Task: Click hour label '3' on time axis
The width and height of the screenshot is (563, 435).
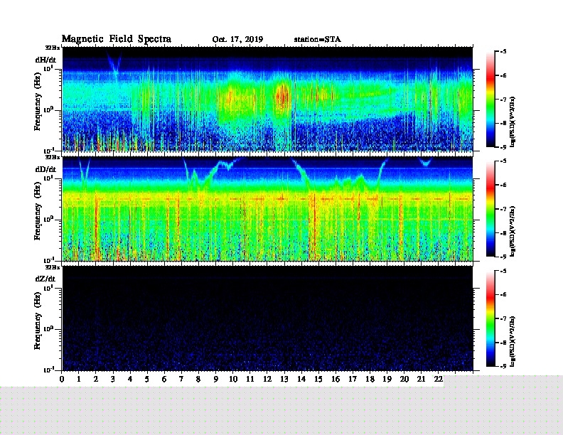Action: [113, 379]
